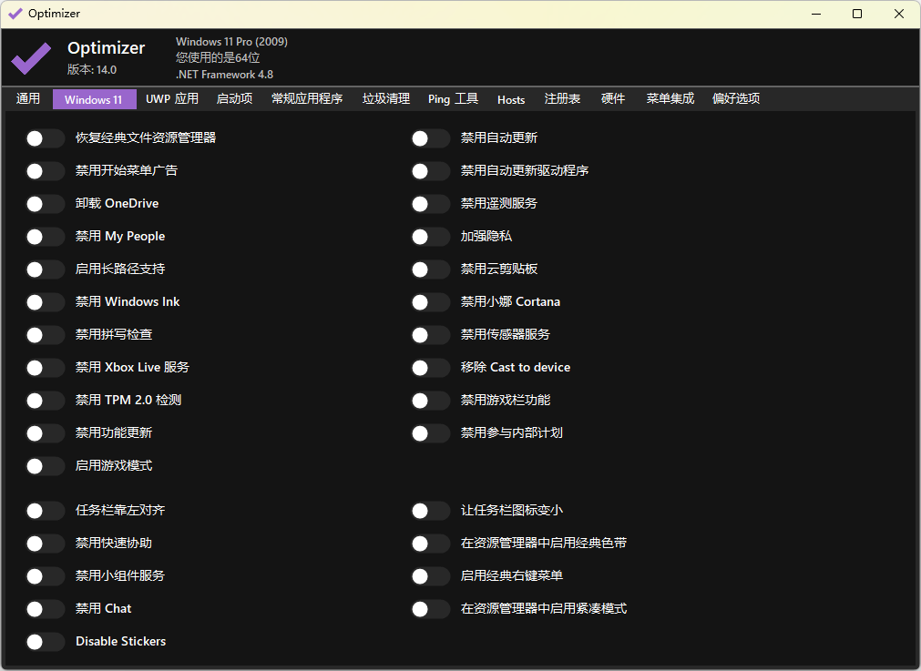Click the small checkmark icon in title bar

point(15,14)
